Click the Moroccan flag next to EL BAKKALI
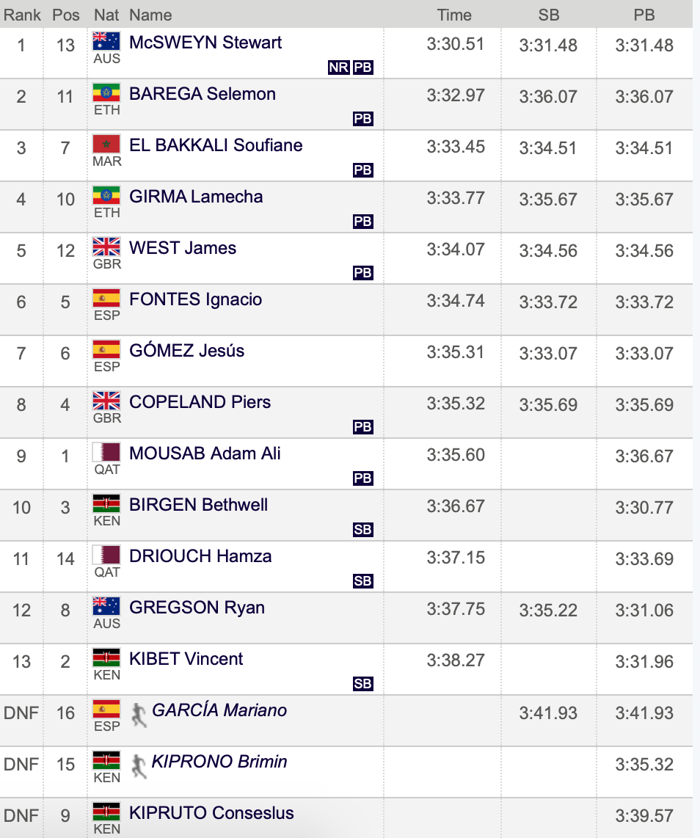The image size is (700, 838). 106,144
